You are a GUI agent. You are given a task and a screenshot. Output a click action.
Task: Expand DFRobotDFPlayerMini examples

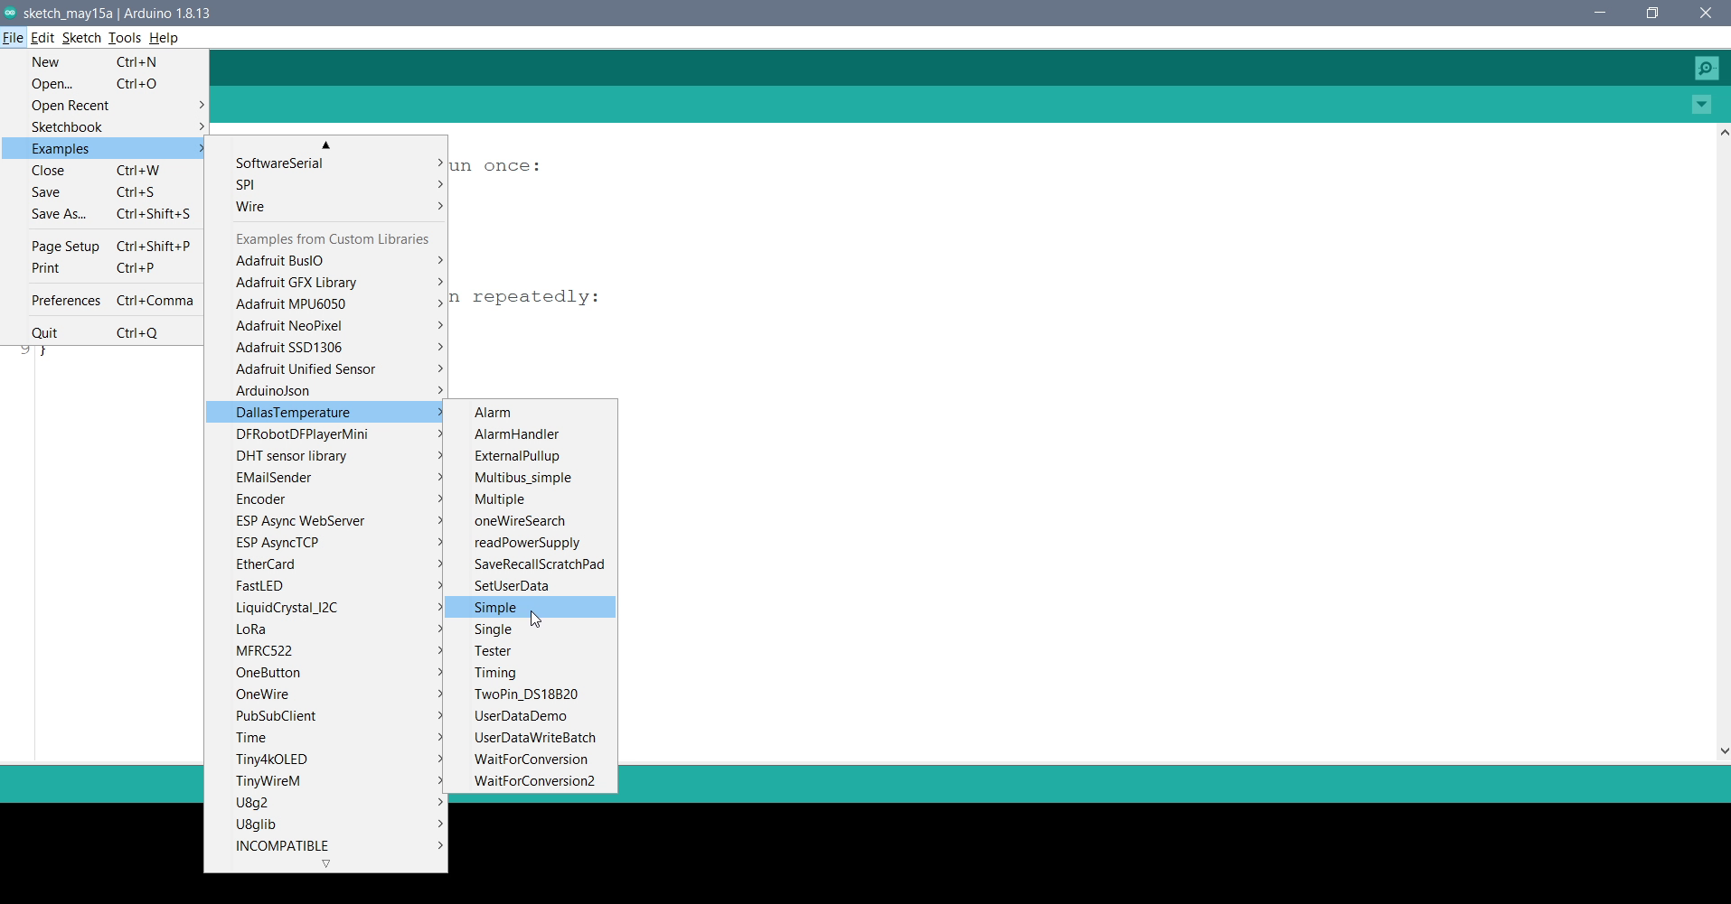(x=326, y=434)
